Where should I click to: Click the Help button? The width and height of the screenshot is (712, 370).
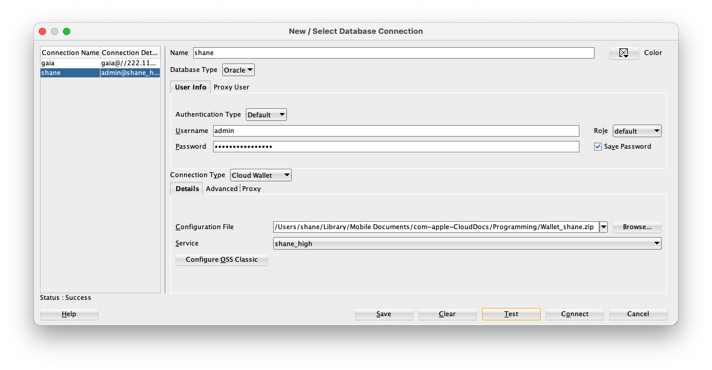click(x=69, y=314)
